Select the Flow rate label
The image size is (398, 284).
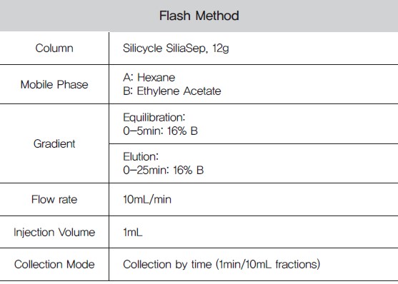pyautogui.click(x=54, y=199)
